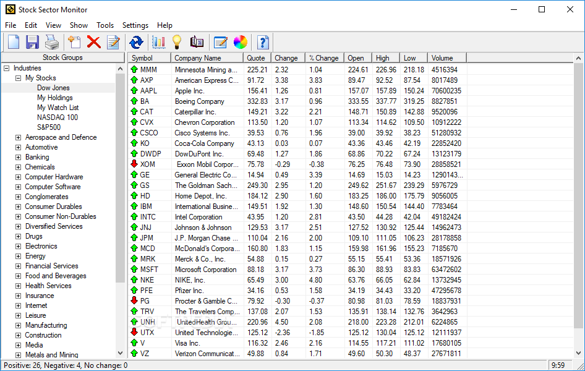Open the color wheel icon
The height and width of the screenshot is (371, 585).
[241, 42]
